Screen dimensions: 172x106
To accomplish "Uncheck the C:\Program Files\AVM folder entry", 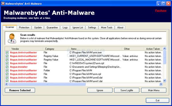I will (7, 70).
